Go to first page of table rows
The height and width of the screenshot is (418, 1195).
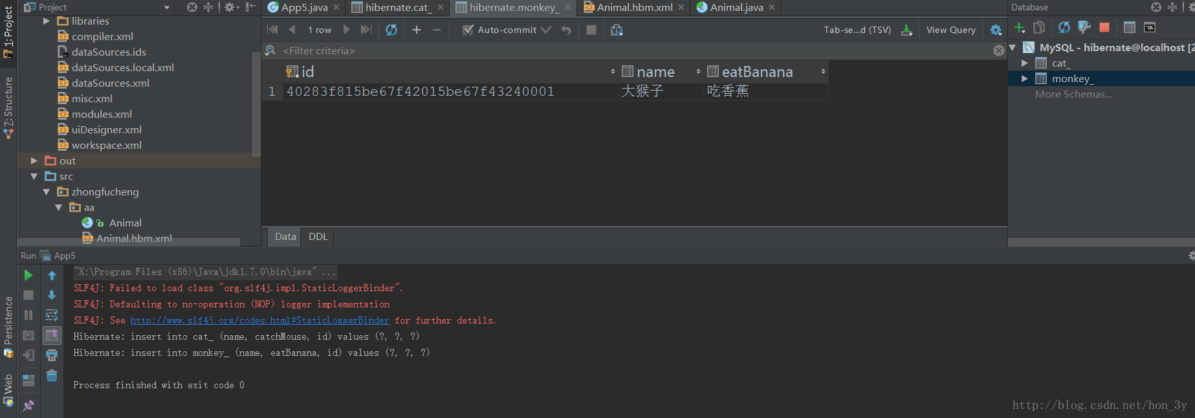[272, 30]
